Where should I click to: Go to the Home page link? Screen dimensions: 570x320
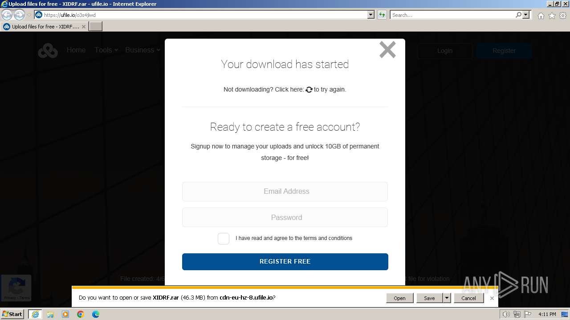(x=76, y=50)
